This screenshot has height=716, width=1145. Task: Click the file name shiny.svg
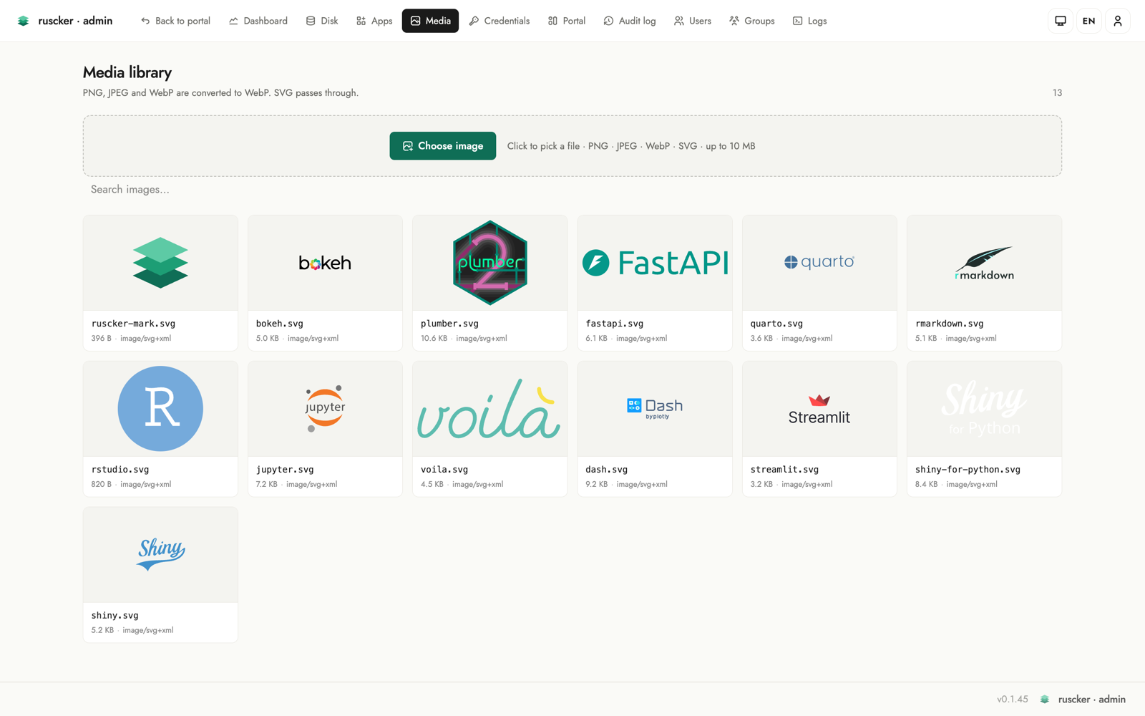click(x=115, y=616)
